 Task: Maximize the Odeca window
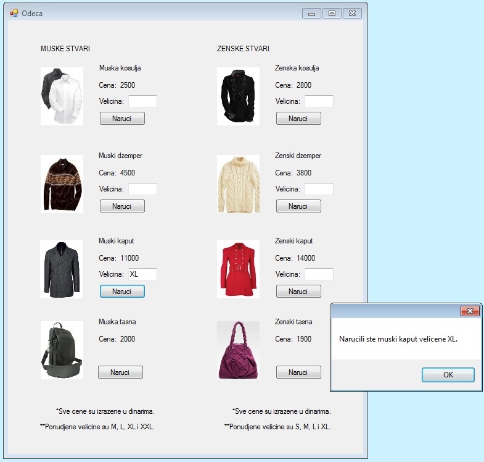332,13
